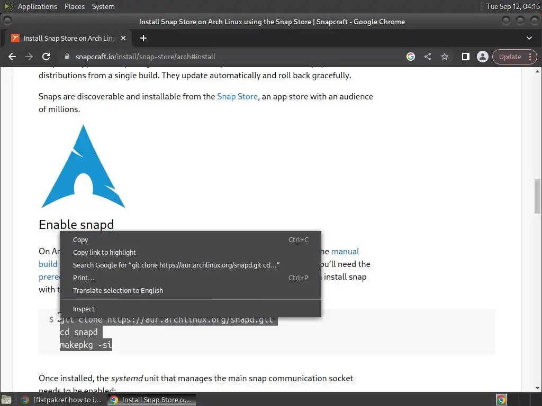The width and height of the screenshot is (542, 406).
Task: Choose Copy link to highlight
Action: click(x=191, y=252)
